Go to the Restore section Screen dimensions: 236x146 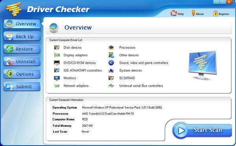point(22,49)
